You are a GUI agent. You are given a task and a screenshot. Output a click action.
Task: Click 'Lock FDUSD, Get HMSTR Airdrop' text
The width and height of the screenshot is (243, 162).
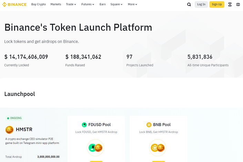(96, 132)
